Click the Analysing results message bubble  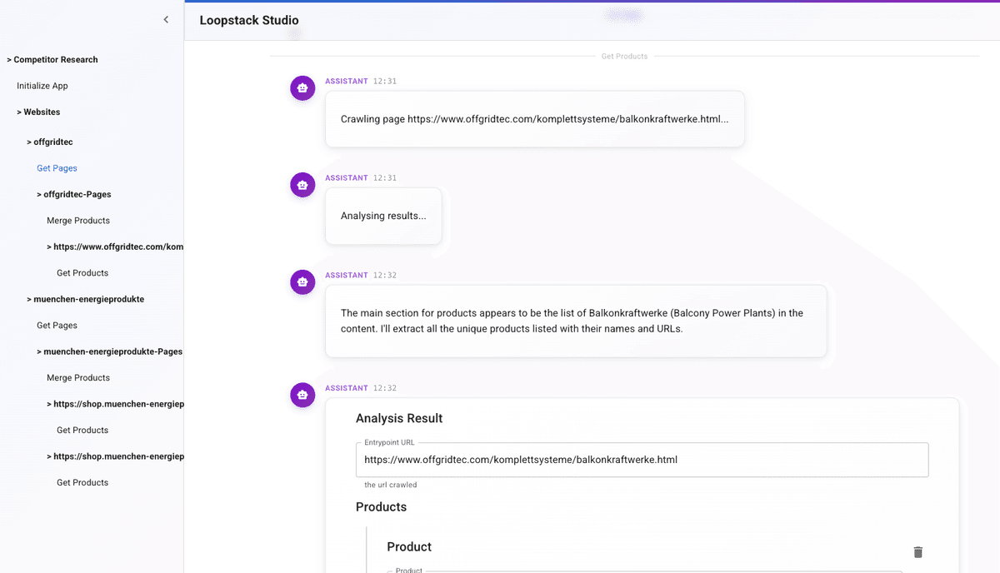pyautogui.click(x=383, y=217)
